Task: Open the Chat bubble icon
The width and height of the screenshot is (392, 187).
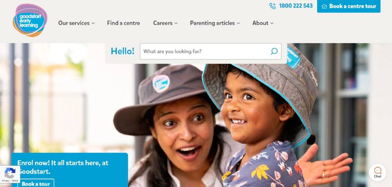Action: [x=377, y=172]
